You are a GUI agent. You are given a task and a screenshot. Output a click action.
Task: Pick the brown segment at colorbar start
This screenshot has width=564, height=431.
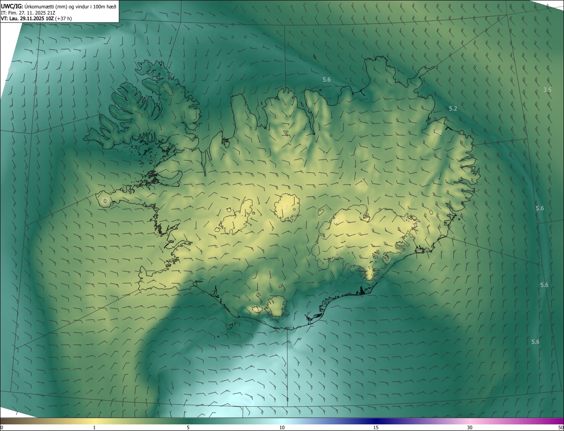(7, 421)
